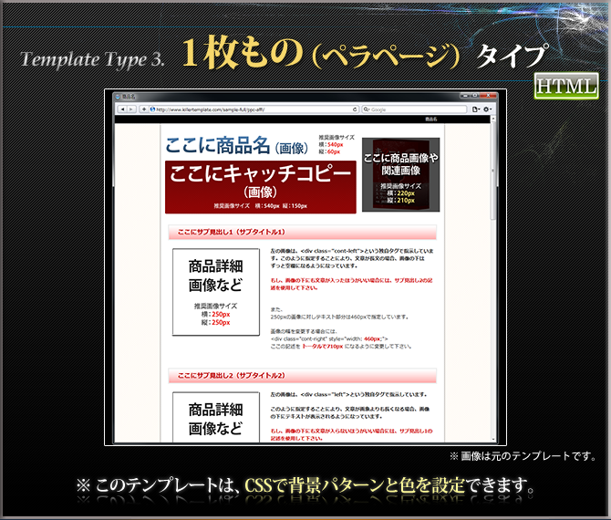Viewport: 611px width, 520px height.
Task: Open the page menu icon
Action: 476,109
